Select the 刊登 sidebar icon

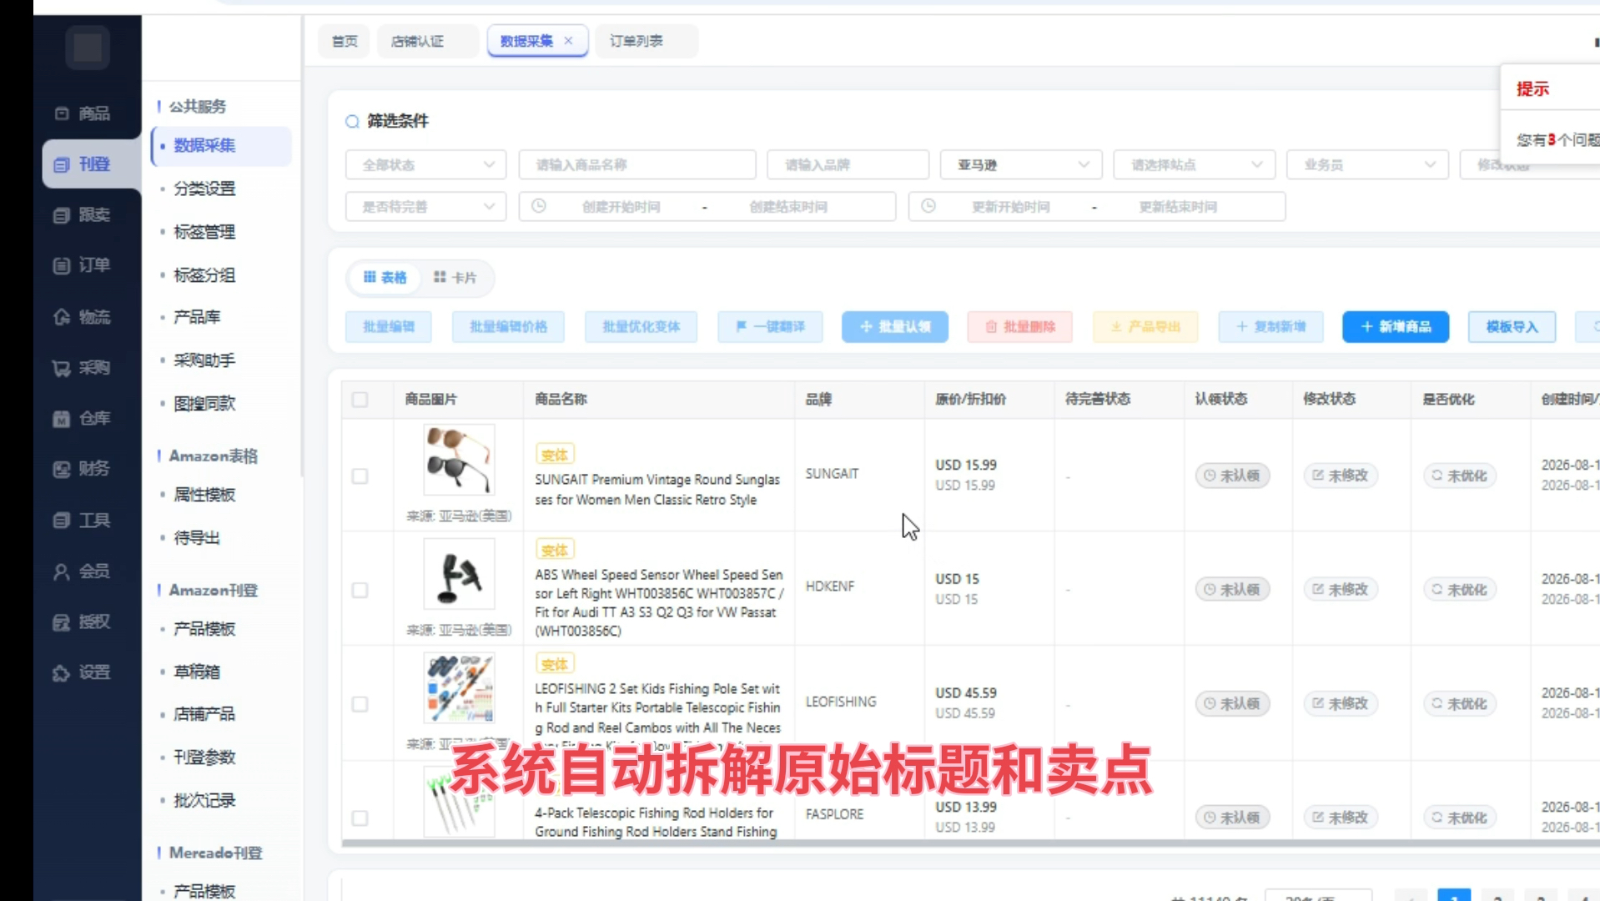tap(62, 164)
